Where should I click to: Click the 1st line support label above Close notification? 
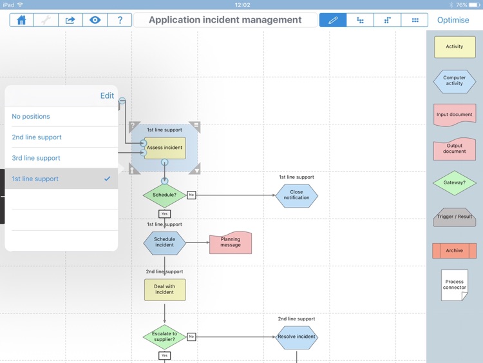pos(296,177)
